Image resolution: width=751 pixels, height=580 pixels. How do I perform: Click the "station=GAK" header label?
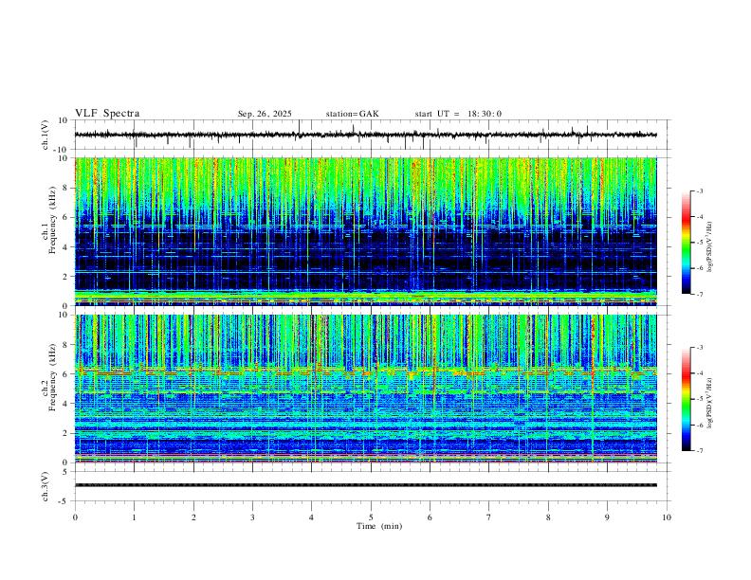(x=353, y=114)
